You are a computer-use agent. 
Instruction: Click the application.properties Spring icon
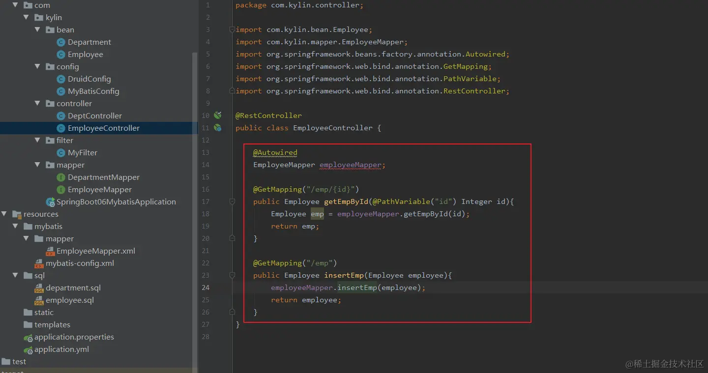coord(28,338)
